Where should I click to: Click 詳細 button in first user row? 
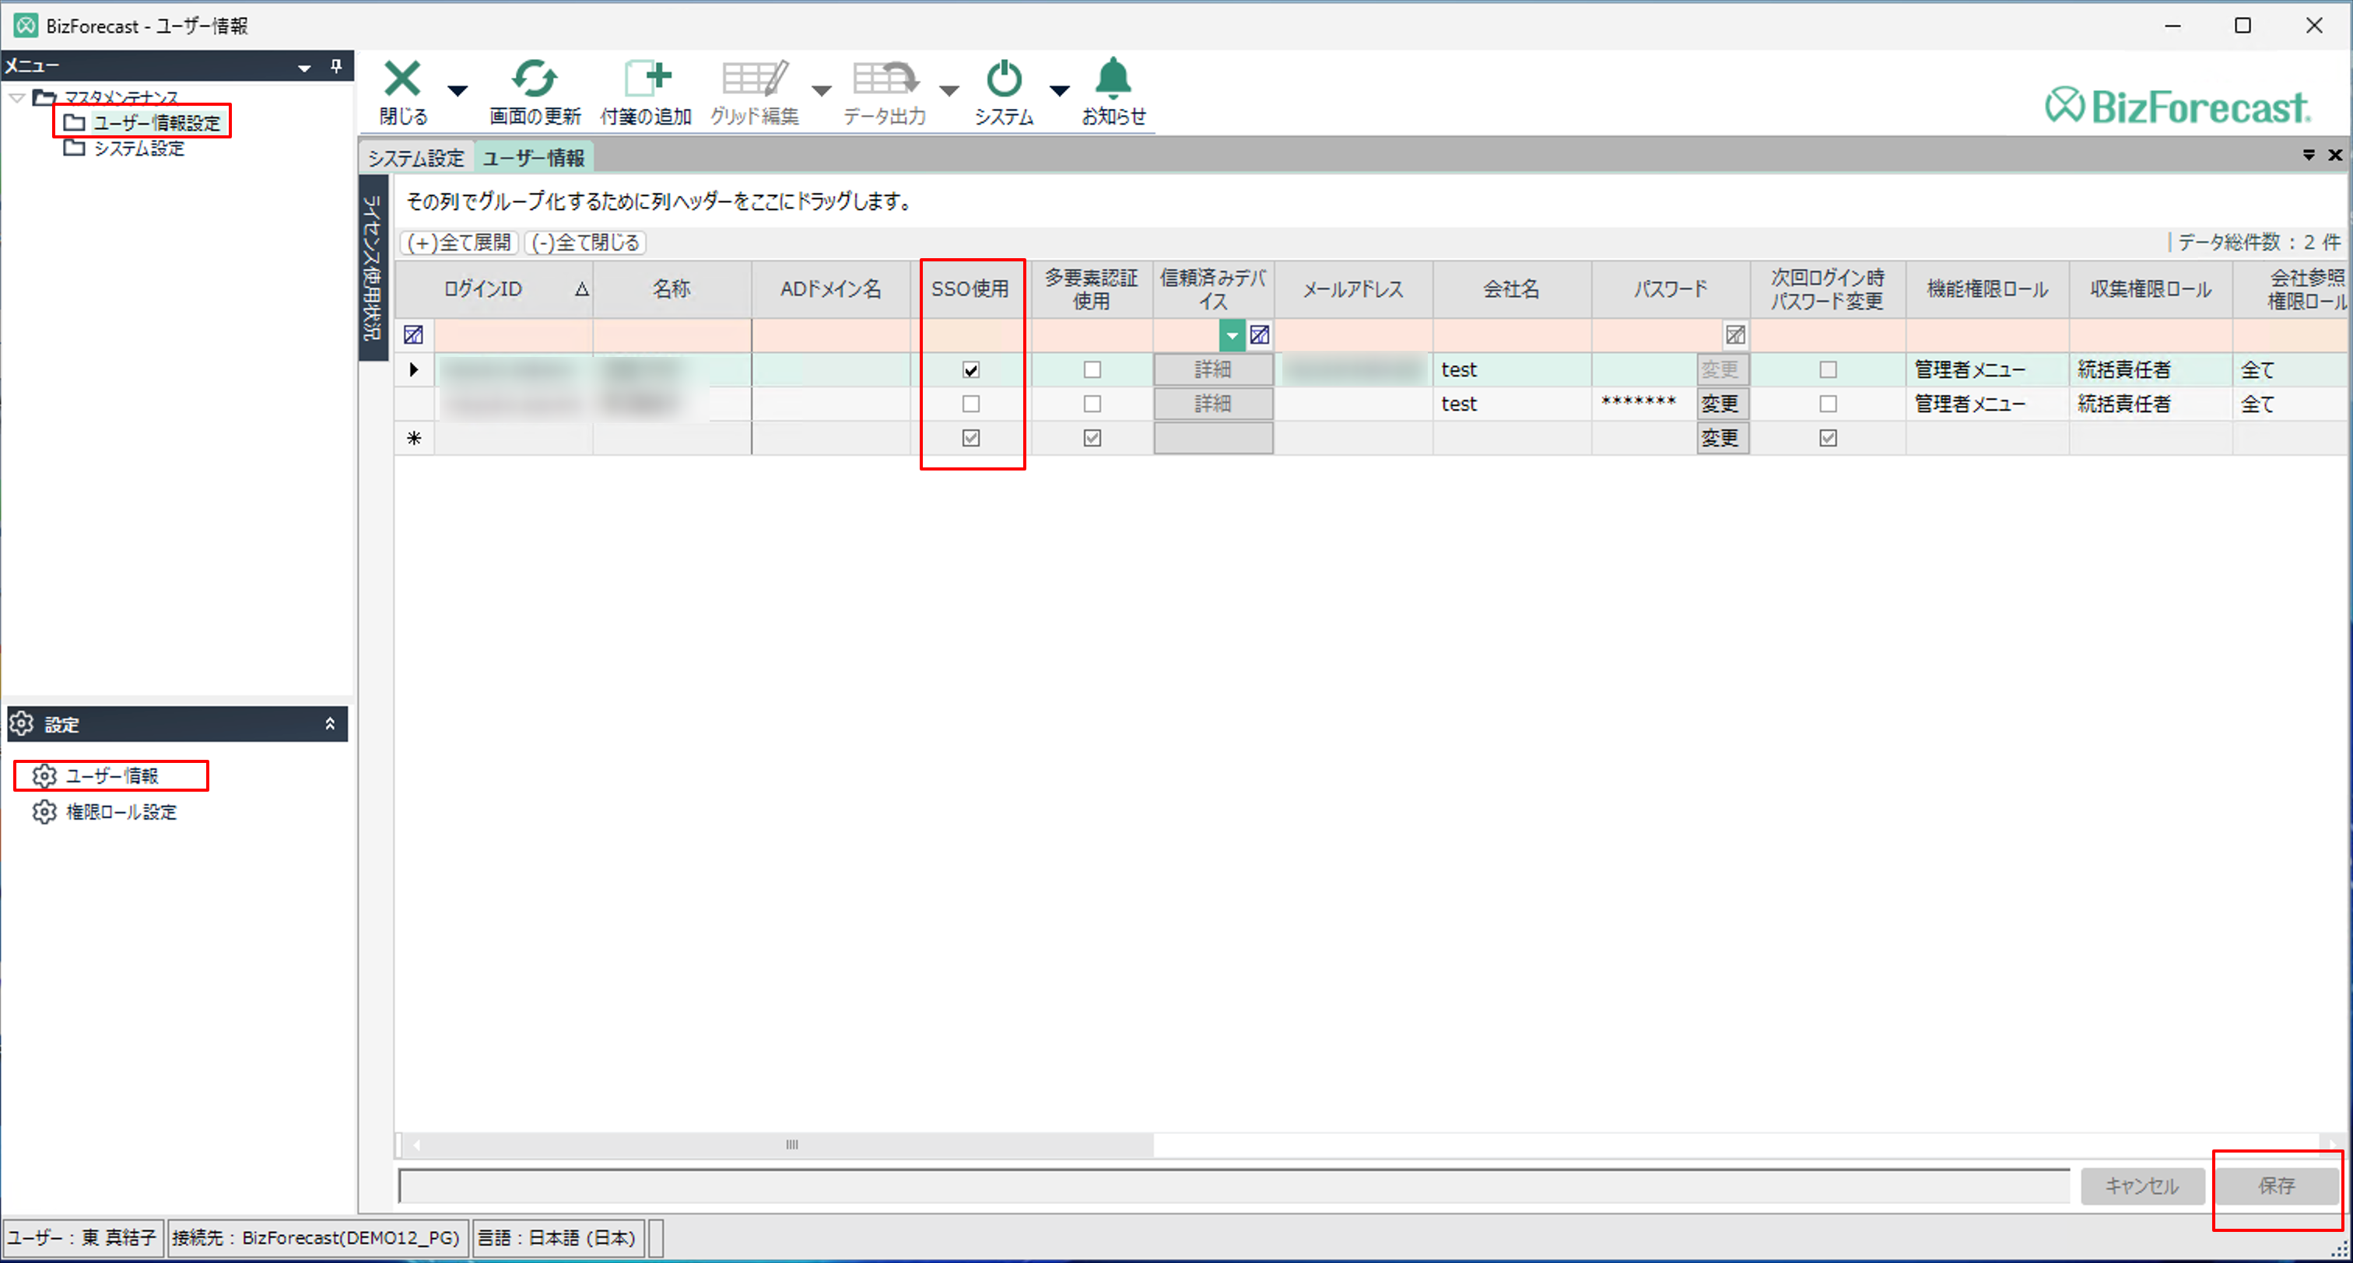click(x=1213, y=370)
